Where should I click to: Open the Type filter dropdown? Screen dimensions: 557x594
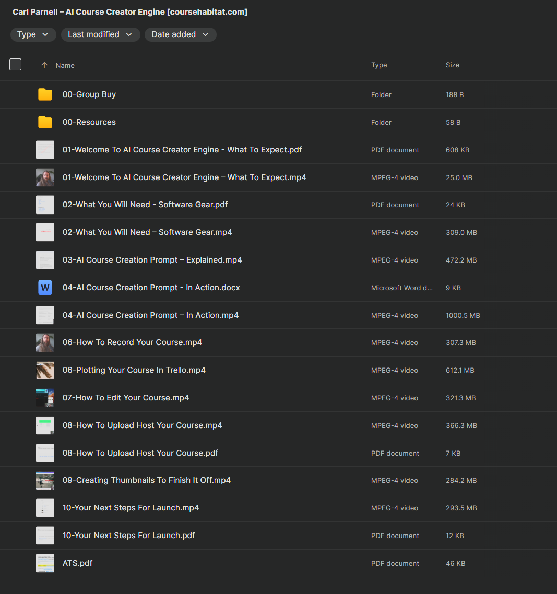33,34
